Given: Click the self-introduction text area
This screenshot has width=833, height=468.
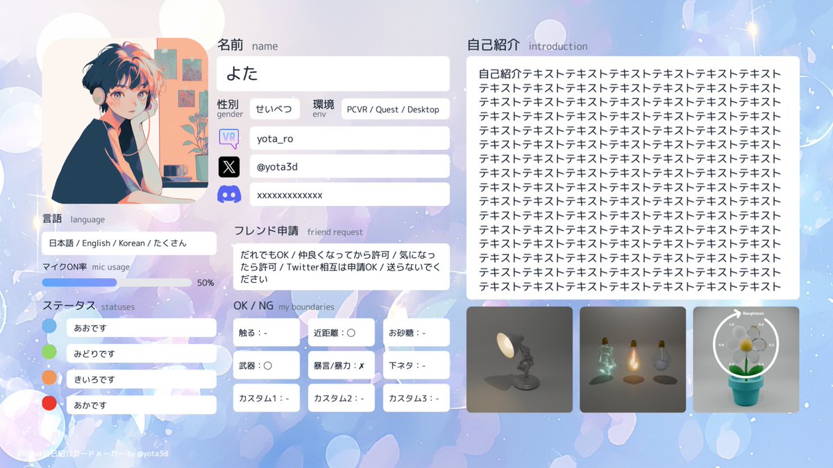Looking at the screenshot, I should pyautogui.click(x=633, y=178).
